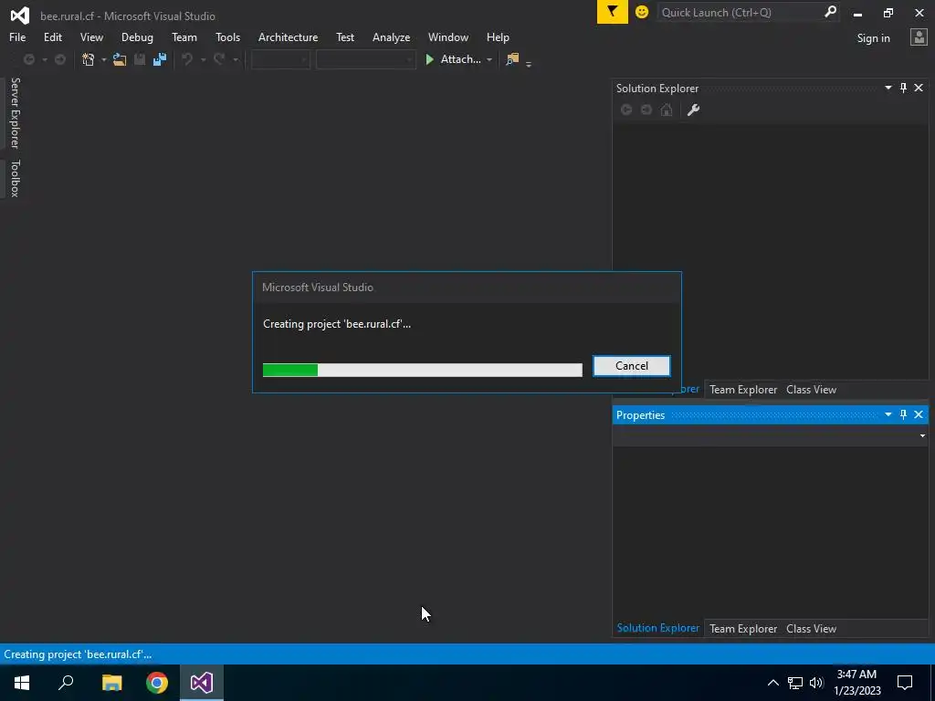Show hidden tray icons chevron
The width and height of the screenshot is (935, 701).
coord(772,683)
